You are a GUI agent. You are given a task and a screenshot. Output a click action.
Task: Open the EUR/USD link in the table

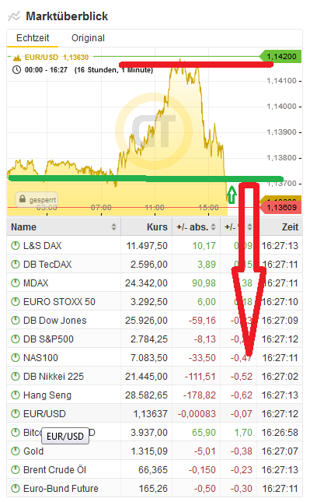[44, 413]
